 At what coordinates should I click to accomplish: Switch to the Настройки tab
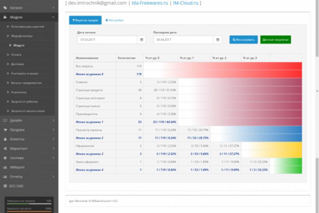(115, 20)
